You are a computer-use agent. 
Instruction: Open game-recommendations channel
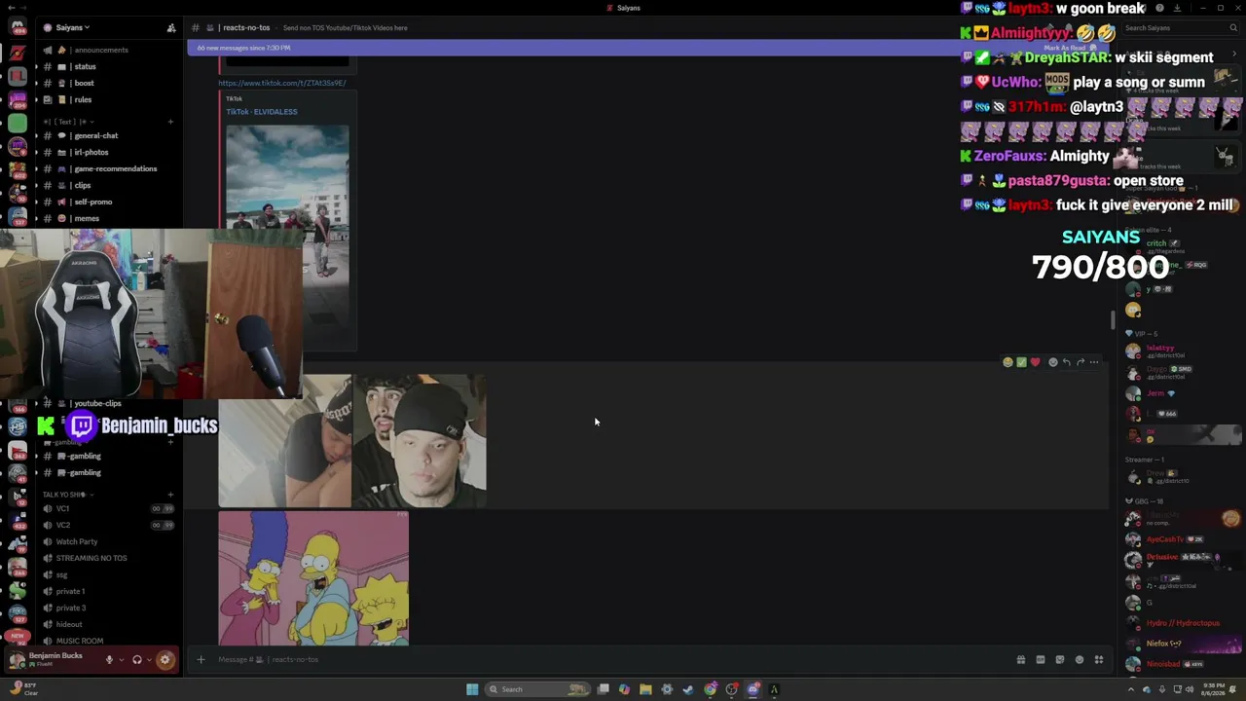coord(107,168)
